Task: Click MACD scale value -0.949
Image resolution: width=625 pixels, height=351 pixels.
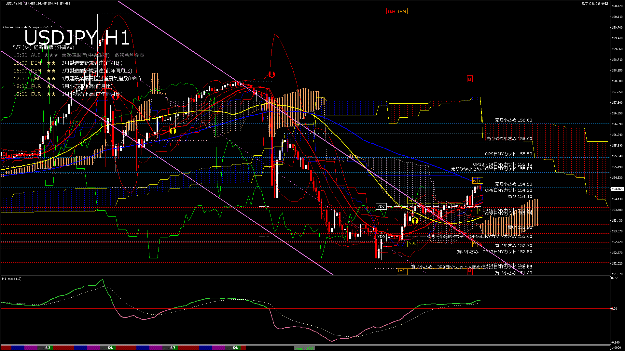Action: tap(615, 342)
